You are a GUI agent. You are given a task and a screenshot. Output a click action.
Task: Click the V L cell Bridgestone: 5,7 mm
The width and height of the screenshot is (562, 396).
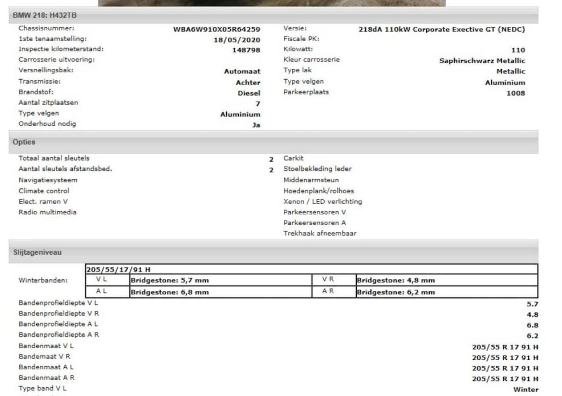[221, 280]
